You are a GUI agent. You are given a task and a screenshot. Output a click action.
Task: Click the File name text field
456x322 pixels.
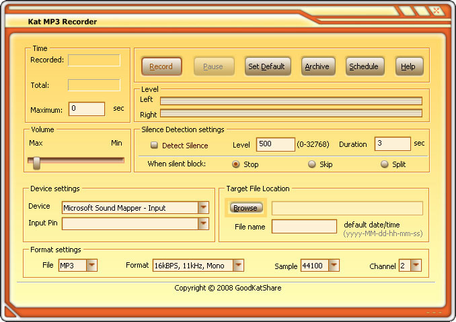coord(304,227)
